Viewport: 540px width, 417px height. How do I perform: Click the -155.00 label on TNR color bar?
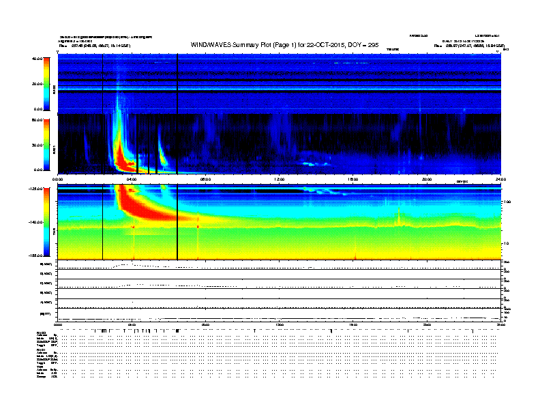point(36,256)
